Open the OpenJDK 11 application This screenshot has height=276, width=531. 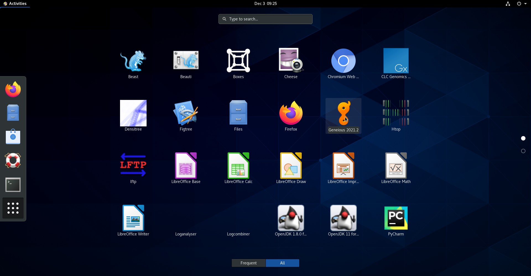[343, 221]
